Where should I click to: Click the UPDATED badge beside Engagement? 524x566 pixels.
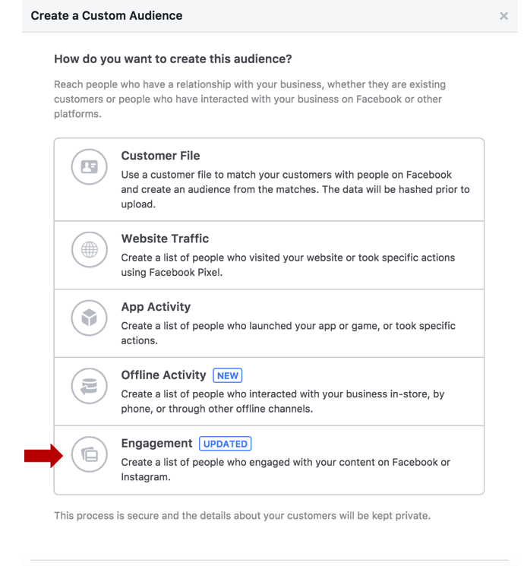[226, 444]
